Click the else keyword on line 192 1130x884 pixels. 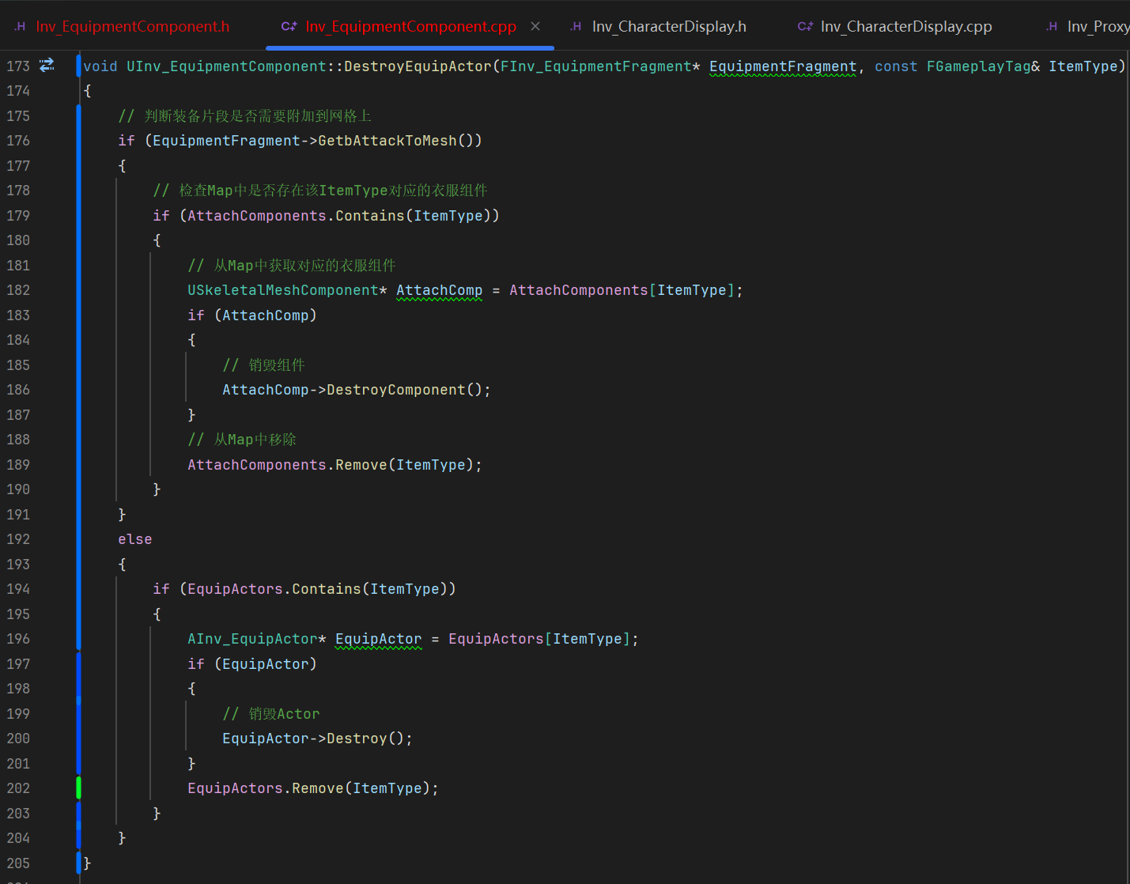pos(135,539)
